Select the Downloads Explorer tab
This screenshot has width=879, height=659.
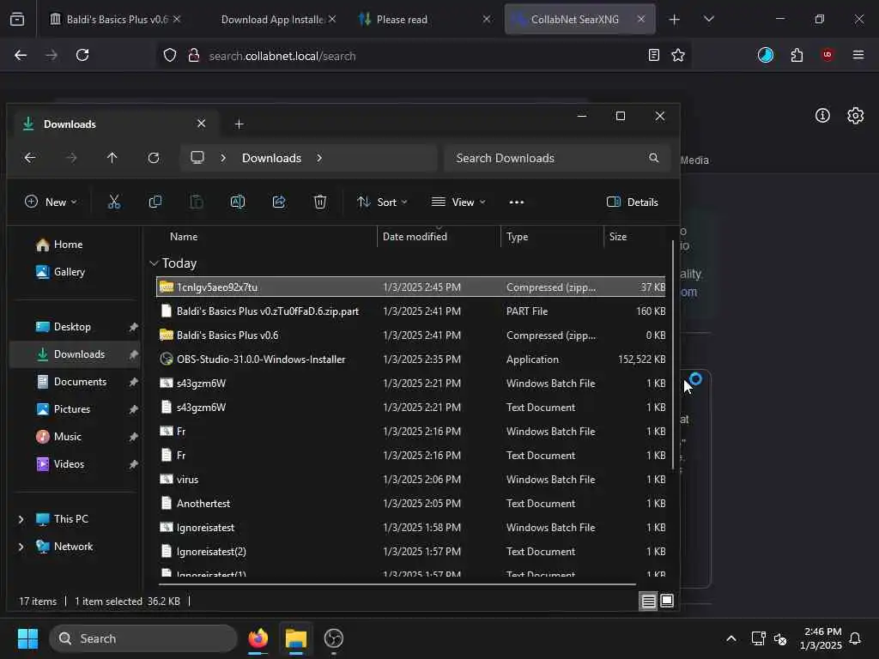click(x=115, y=124)
